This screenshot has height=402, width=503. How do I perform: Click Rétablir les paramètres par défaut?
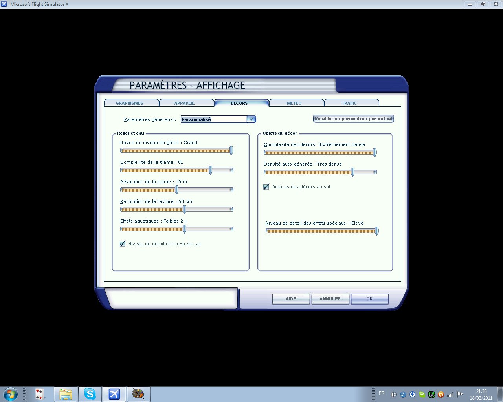[x=353, y=119]
